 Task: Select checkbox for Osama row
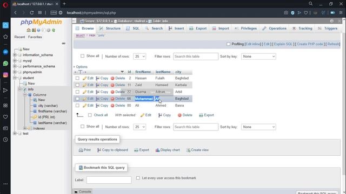pyautogui.click(x=77, y=92)
